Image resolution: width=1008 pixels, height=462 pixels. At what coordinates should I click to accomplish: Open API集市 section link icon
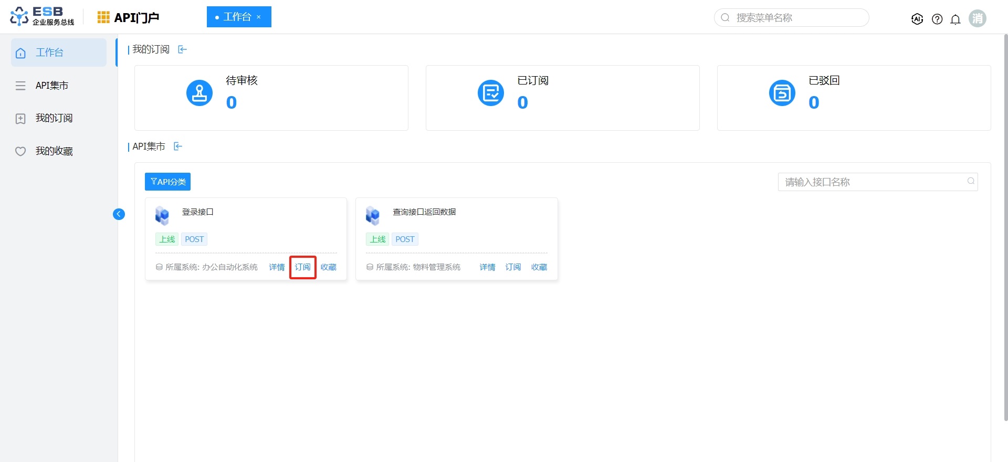click(178, 146)
